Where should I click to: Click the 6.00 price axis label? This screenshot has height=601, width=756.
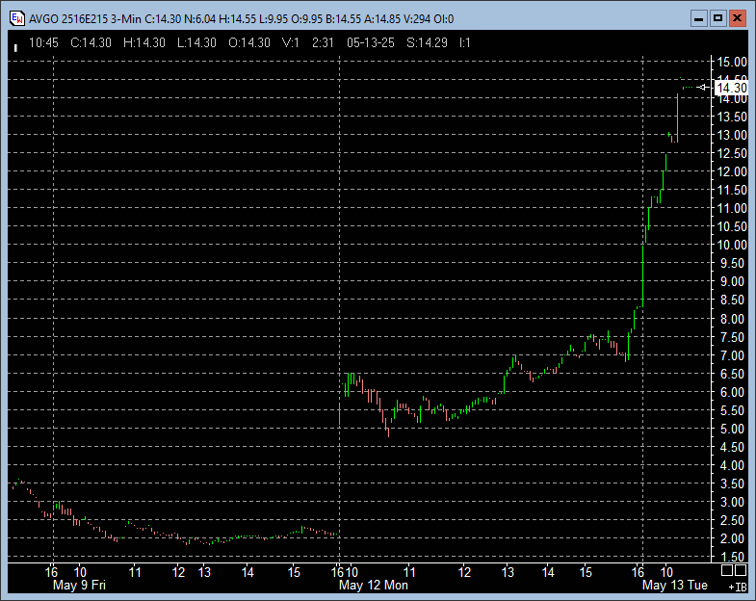click(734, 392)
